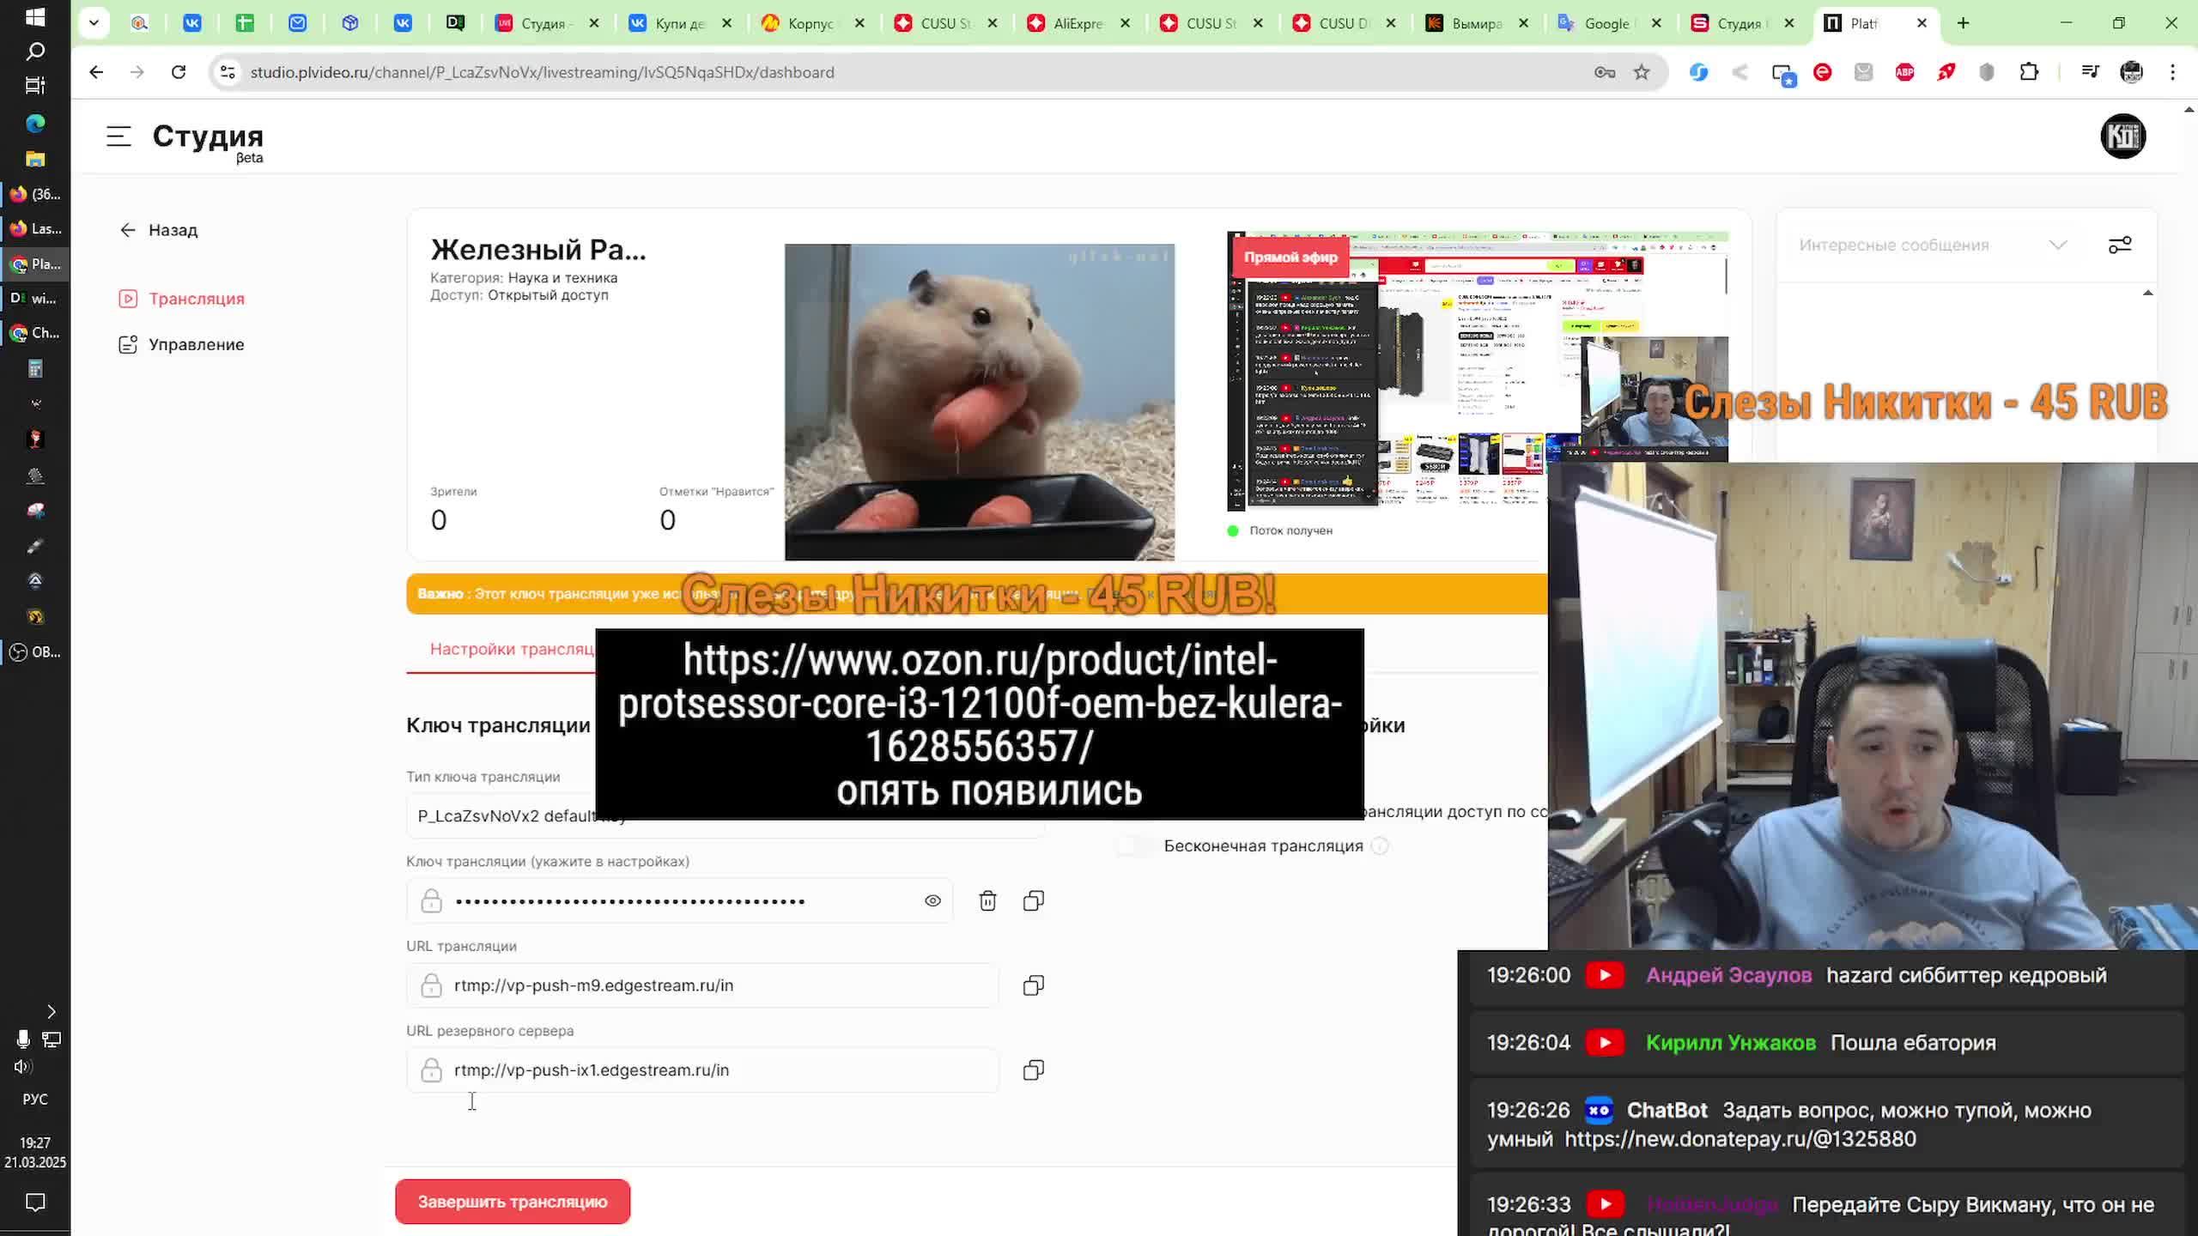Viewport: 2198px width, 1236px height.
Task: Reveal stream key with eye icon
Action: pyautogui.click(x=932, y=900)
